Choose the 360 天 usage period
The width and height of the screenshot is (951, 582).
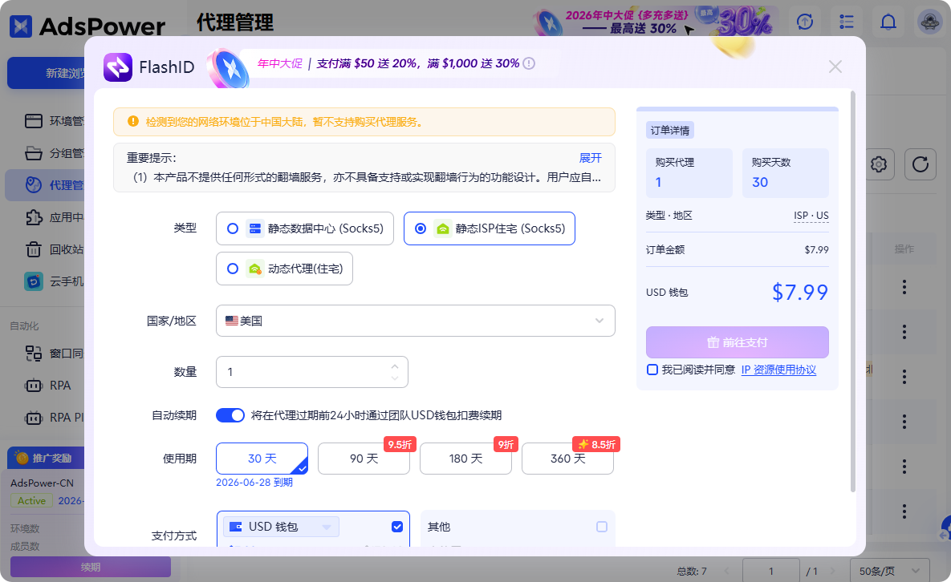pos(567,459)
